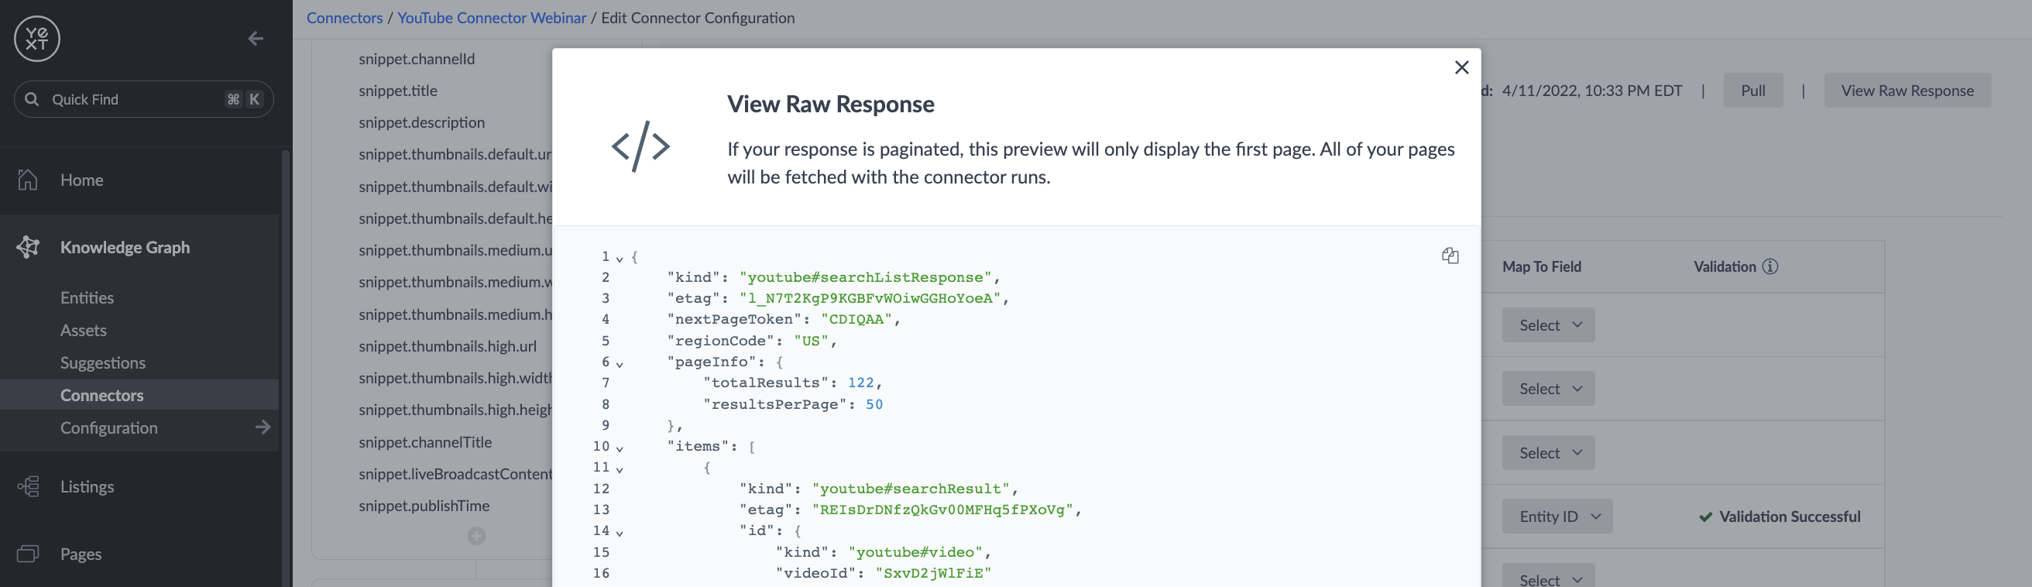This screenshot has width=2032, height=587.
Task: Select snippet.channelId field
Action: (x=417, y=59)
